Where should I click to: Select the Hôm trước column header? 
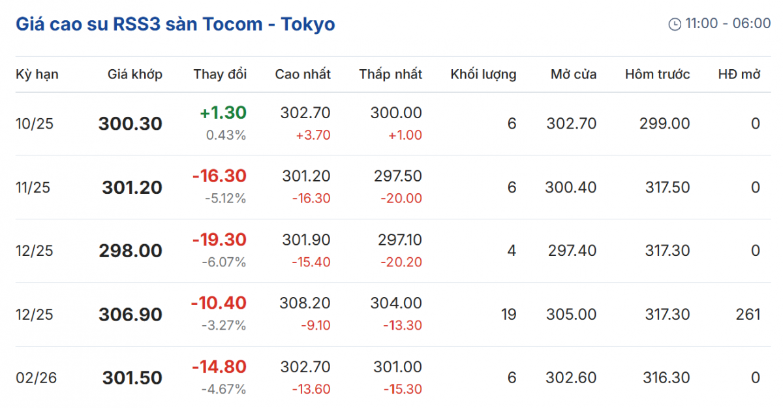657,74
